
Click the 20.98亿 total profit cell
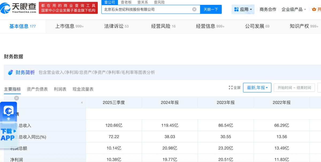point(170,148)
